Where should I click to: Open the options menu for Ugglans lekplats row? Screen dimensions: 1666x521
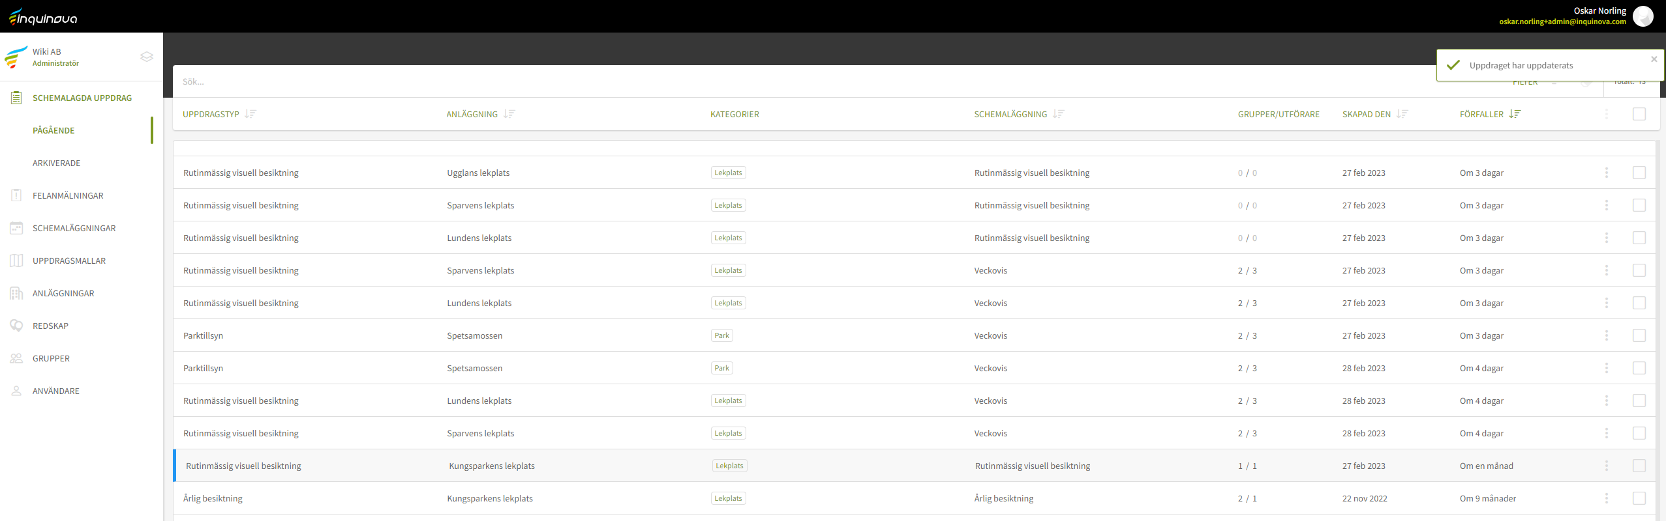pos(1606,173)
